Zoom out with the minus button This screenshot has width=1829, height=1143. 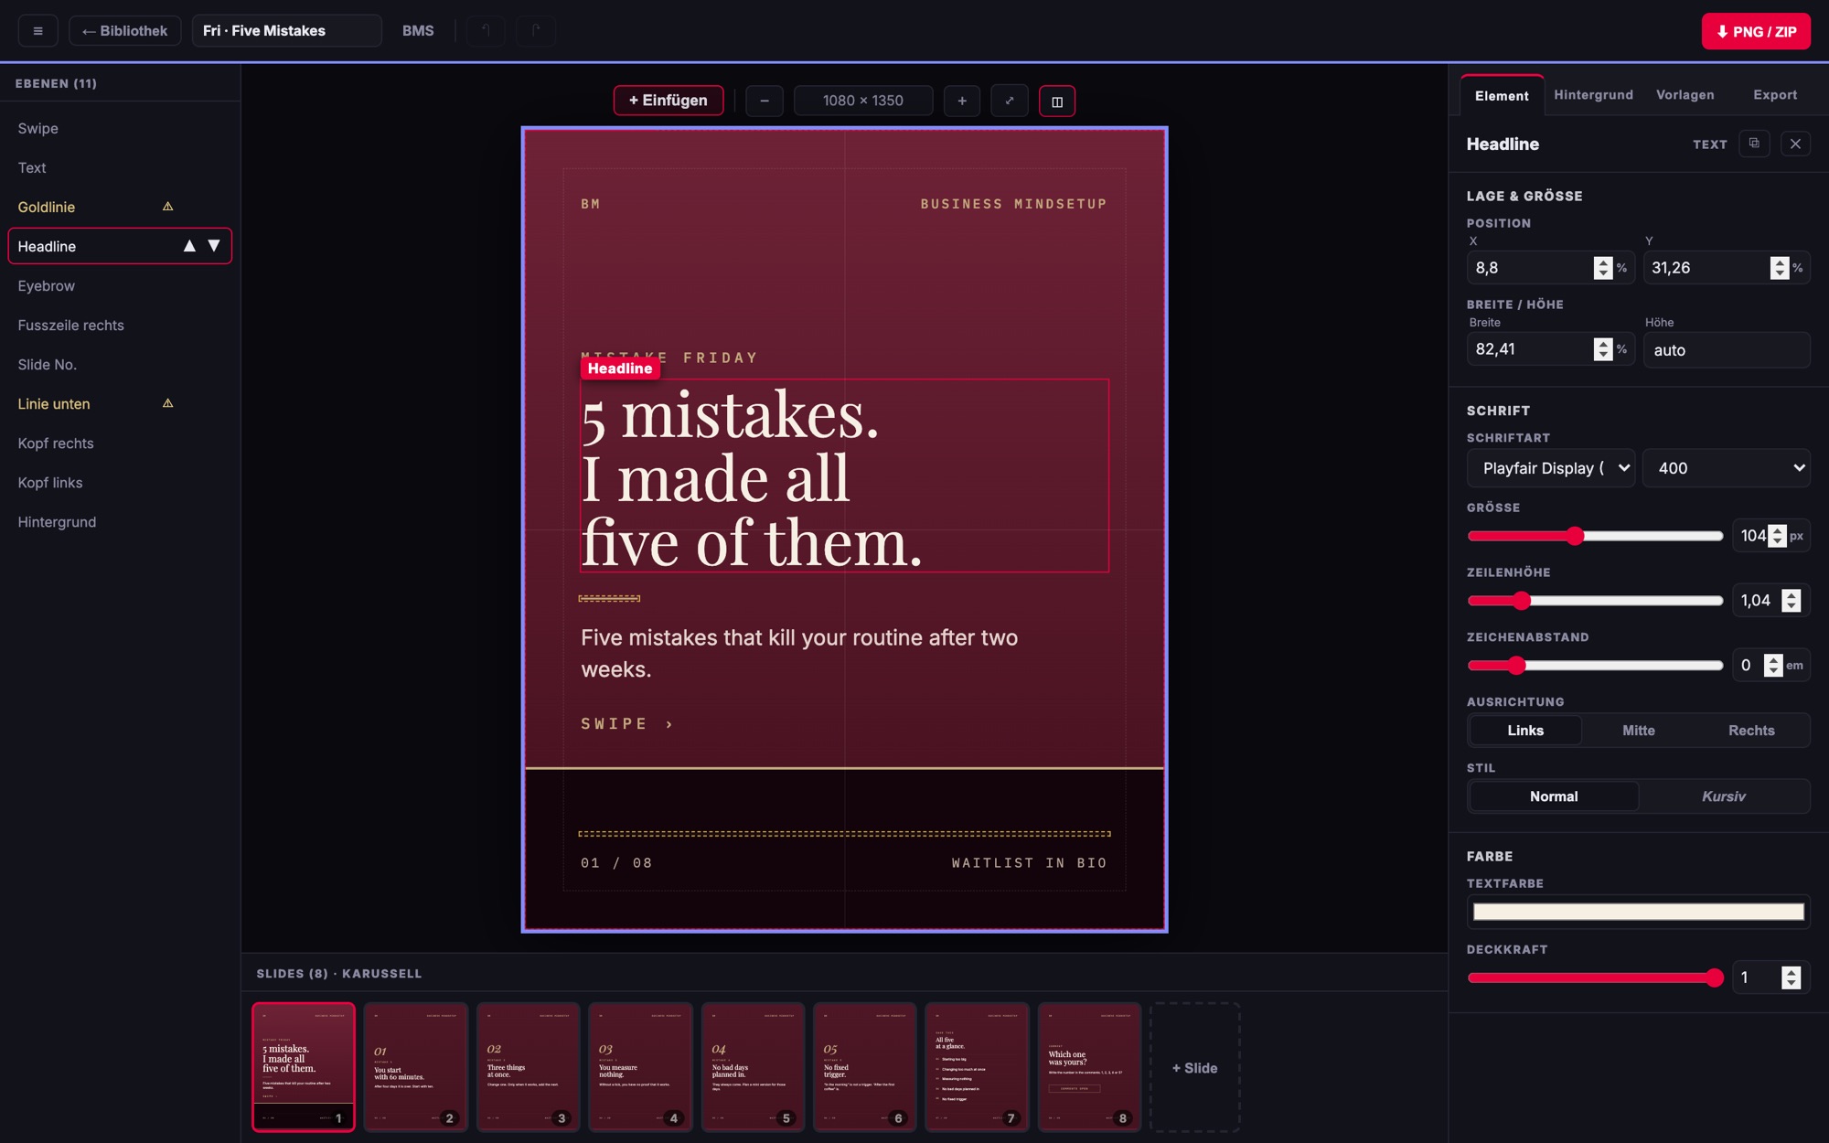tap(765, 101)
